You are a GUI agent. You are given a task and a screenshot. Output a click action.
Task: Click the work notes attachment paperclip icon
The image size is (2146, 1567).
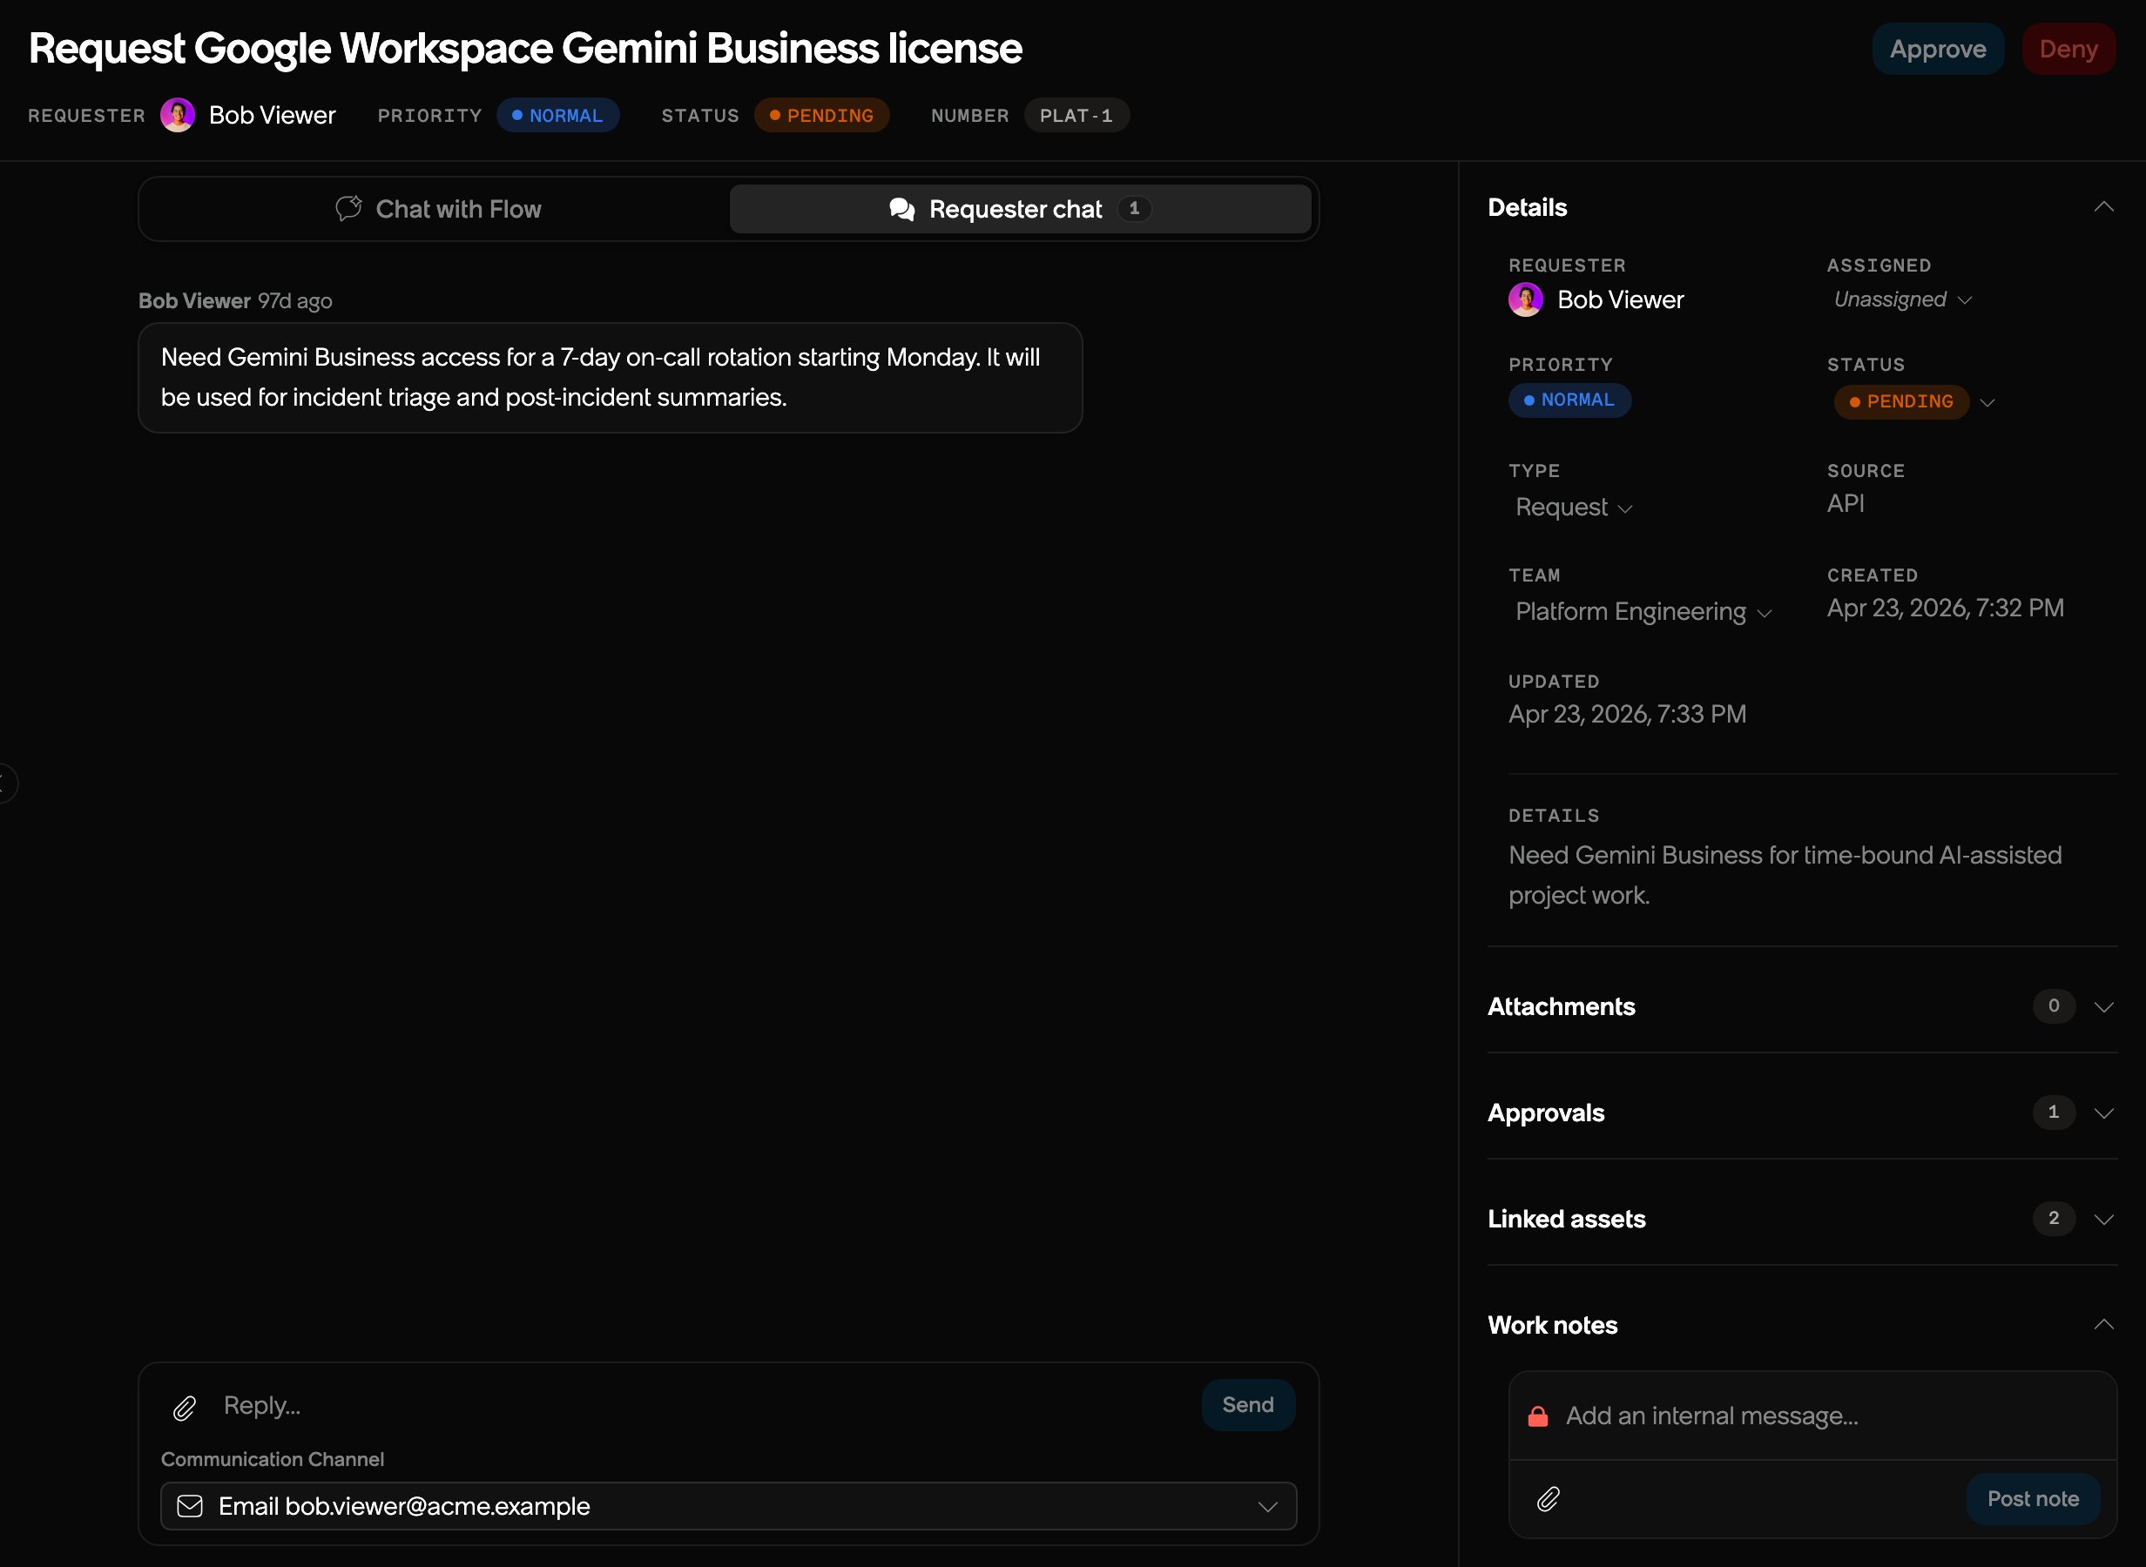tap(1549, 1499)
